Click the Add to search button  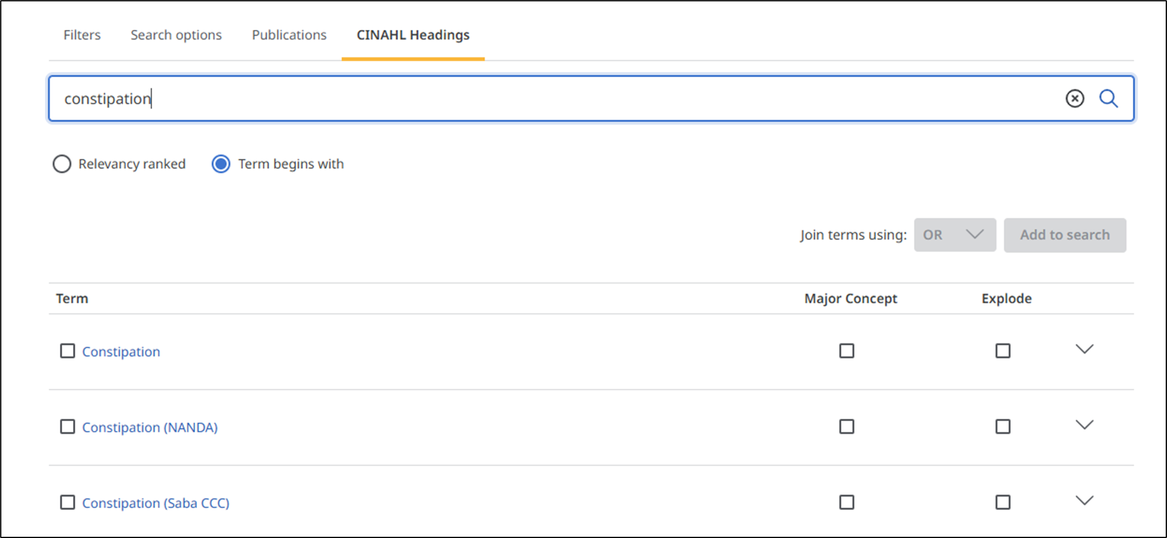(1065, 235)
